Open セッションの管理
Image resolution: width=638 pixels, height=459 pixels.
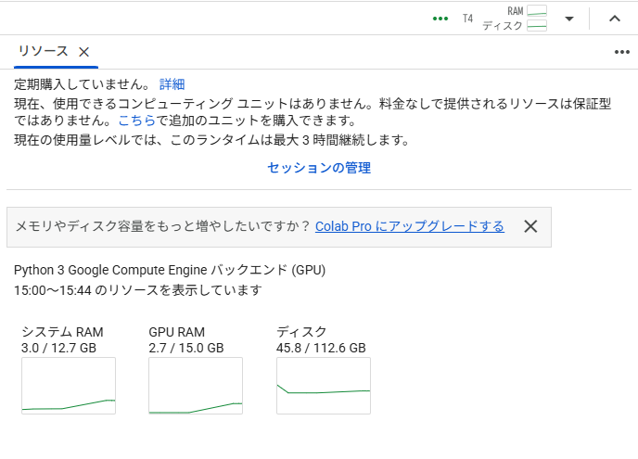click(x=319, y=168)
